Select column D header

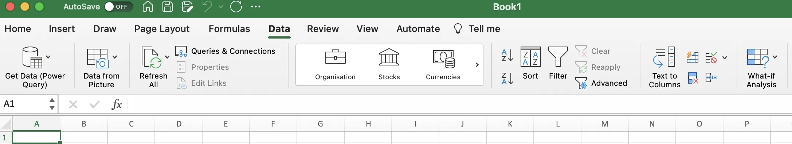[x=179, y=124]
